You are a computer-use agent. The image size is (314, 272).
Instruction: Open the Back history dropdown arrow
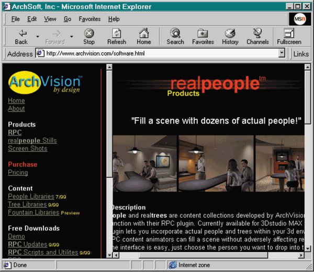click(38, 37)
